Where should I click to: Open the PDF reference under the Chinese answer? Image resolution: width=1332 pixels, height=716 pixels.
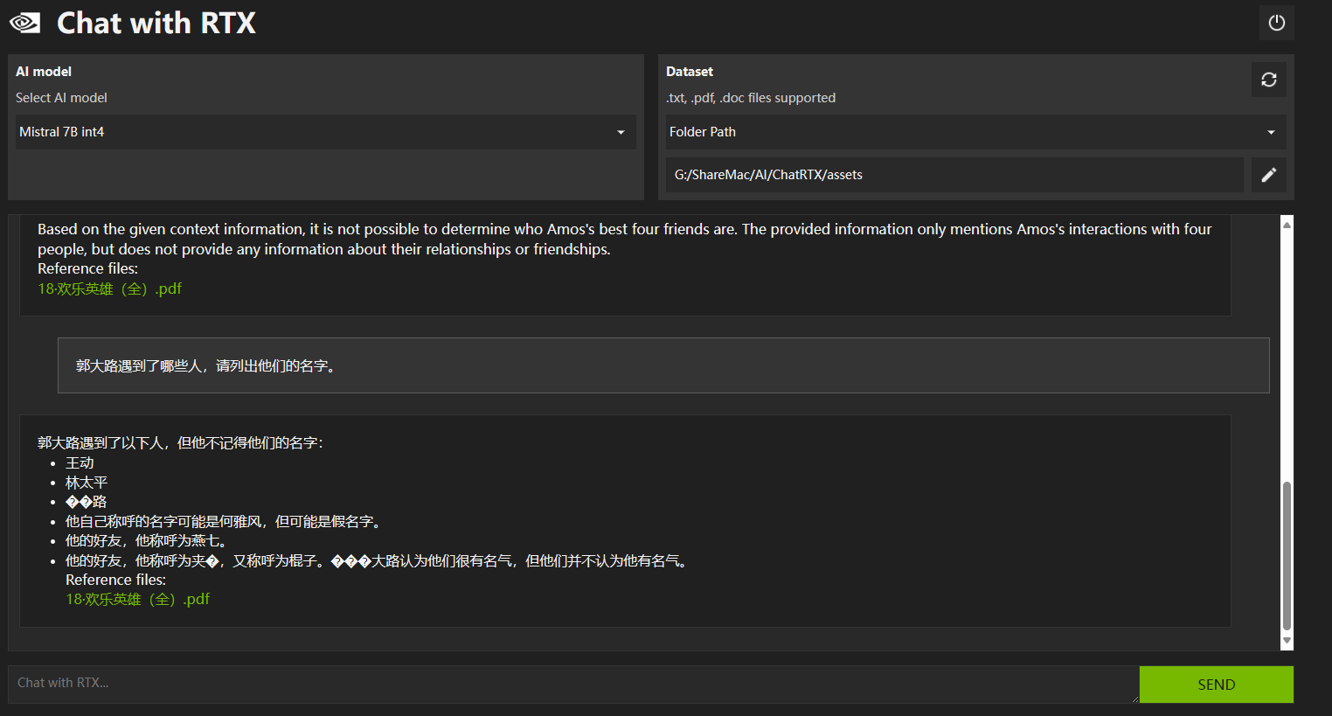click(137, 599)
